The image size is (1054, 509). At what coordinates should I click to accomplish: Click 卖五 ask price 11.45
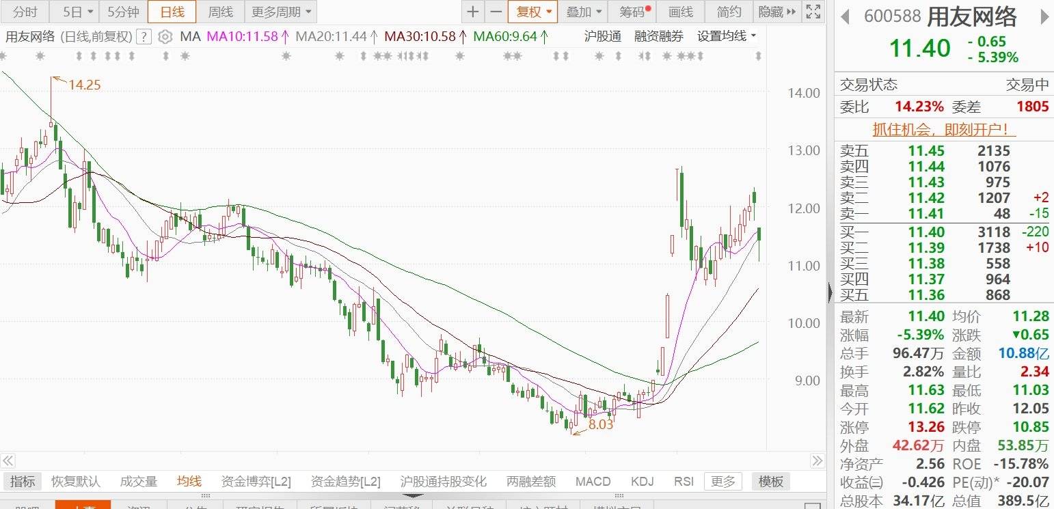(926, 151)
